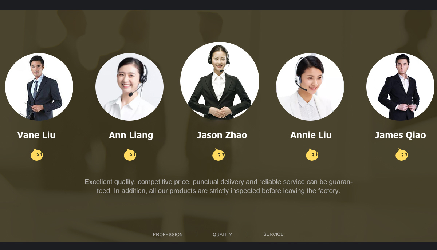
Task: Open the SERVICE tab
Action: pos(273,234)
